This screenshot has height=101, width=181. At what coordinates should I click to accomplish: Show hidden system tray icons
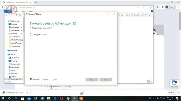[x=154, y=98]
